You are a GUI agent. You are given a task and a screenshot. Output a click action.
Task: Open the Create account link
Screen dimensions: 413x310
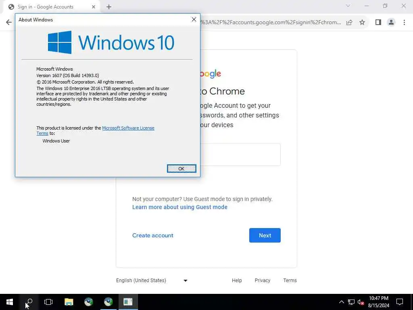point(153,235)
